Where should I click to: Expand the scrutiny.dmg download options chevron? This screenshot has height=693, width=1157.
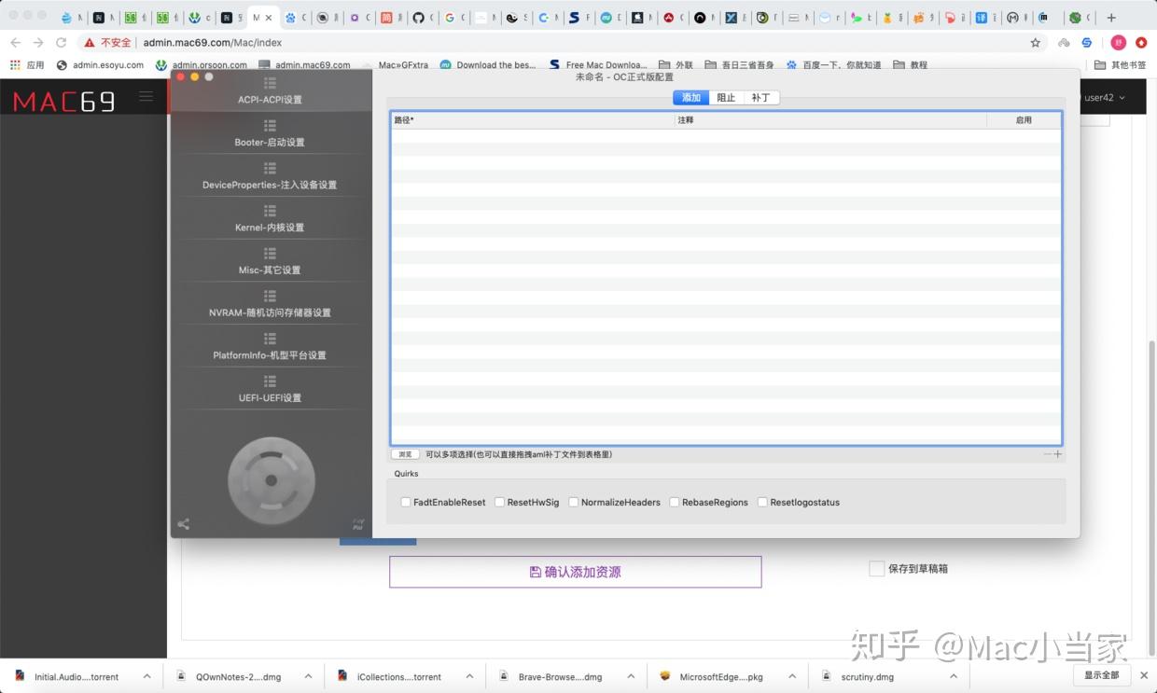pos(953,676)
